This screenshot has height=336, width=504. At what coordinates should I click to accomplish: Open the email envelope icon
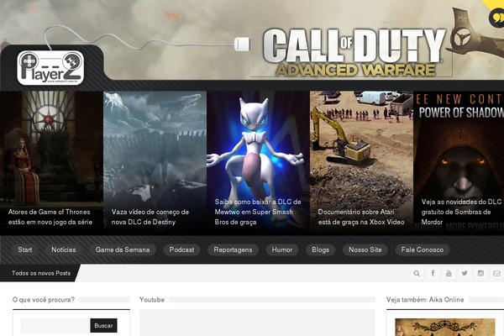click(497, 273)
